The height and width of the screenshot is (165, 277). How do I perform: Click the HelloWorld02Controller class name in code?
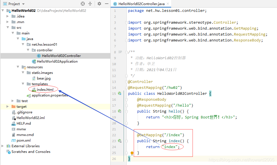(182, 93)
